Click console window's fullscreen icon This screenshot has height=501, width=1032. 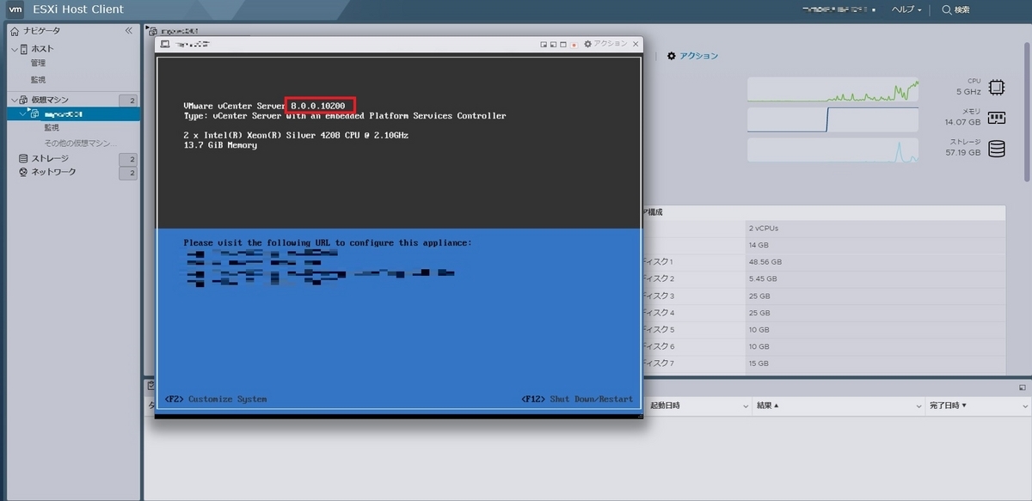562,44
